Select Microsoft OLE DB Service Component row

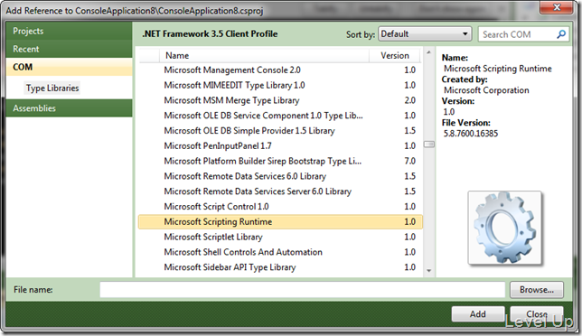280,116
